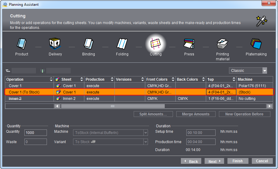Sort by the Operation column header

(x=29, y=79)
